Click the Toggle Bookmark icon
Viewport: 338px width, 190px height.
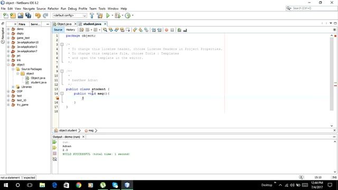click(x=146, y=30)
